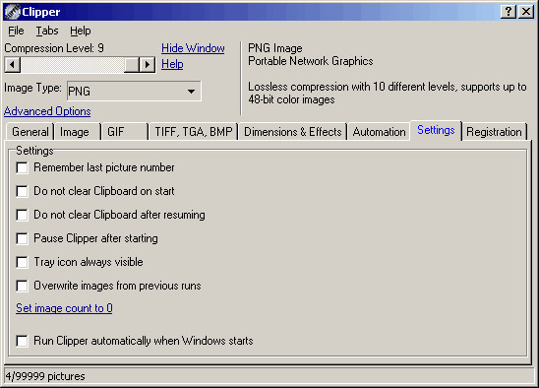Close the Clipper window

pyautogui.click(x=526, y=12)
